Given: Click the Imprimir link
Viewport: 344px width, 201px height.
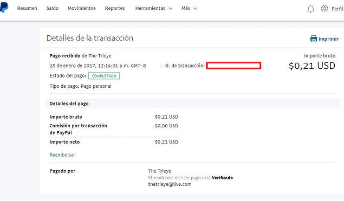Looking at the screenshot, I should coord(328,39).
